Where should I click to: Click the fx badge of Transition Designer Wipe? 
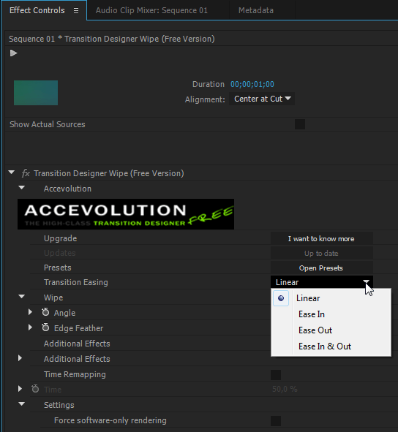click(26, 173)
